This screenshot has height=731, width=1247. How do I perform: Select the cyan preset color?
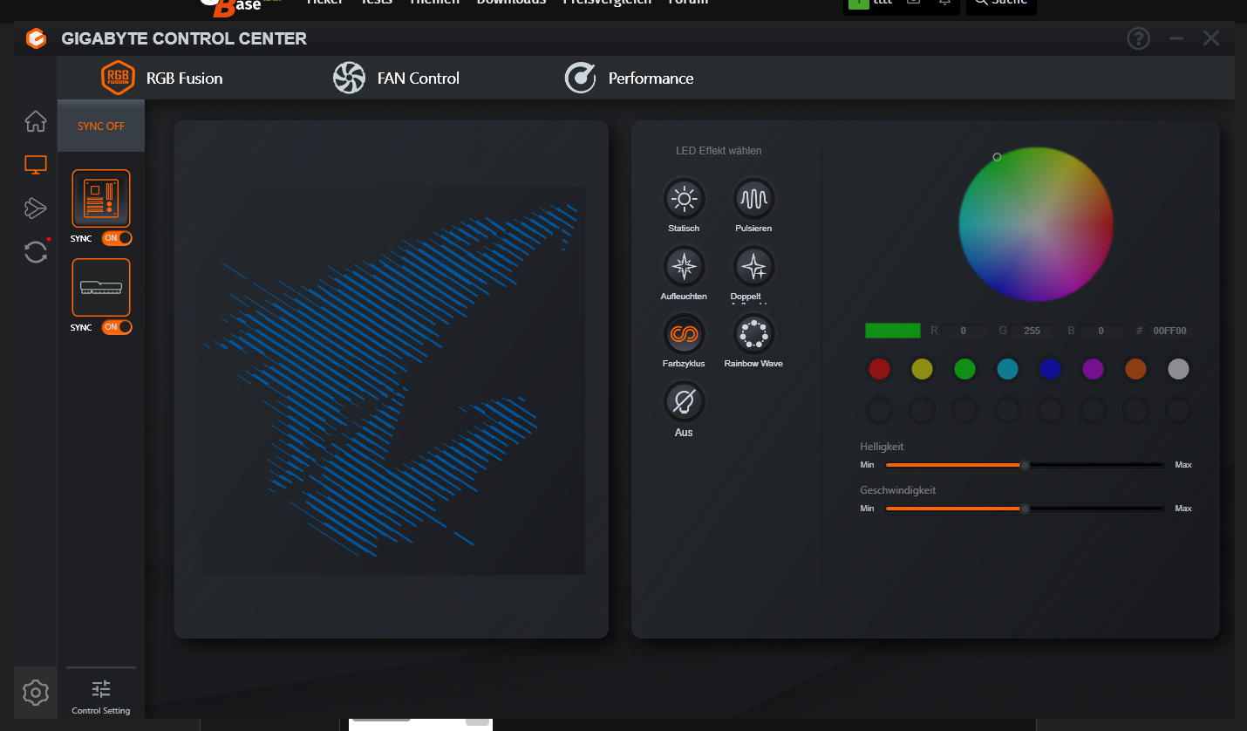[x=1007, y=369]
